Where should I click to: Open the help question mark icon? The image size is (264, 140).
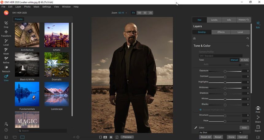6,130
